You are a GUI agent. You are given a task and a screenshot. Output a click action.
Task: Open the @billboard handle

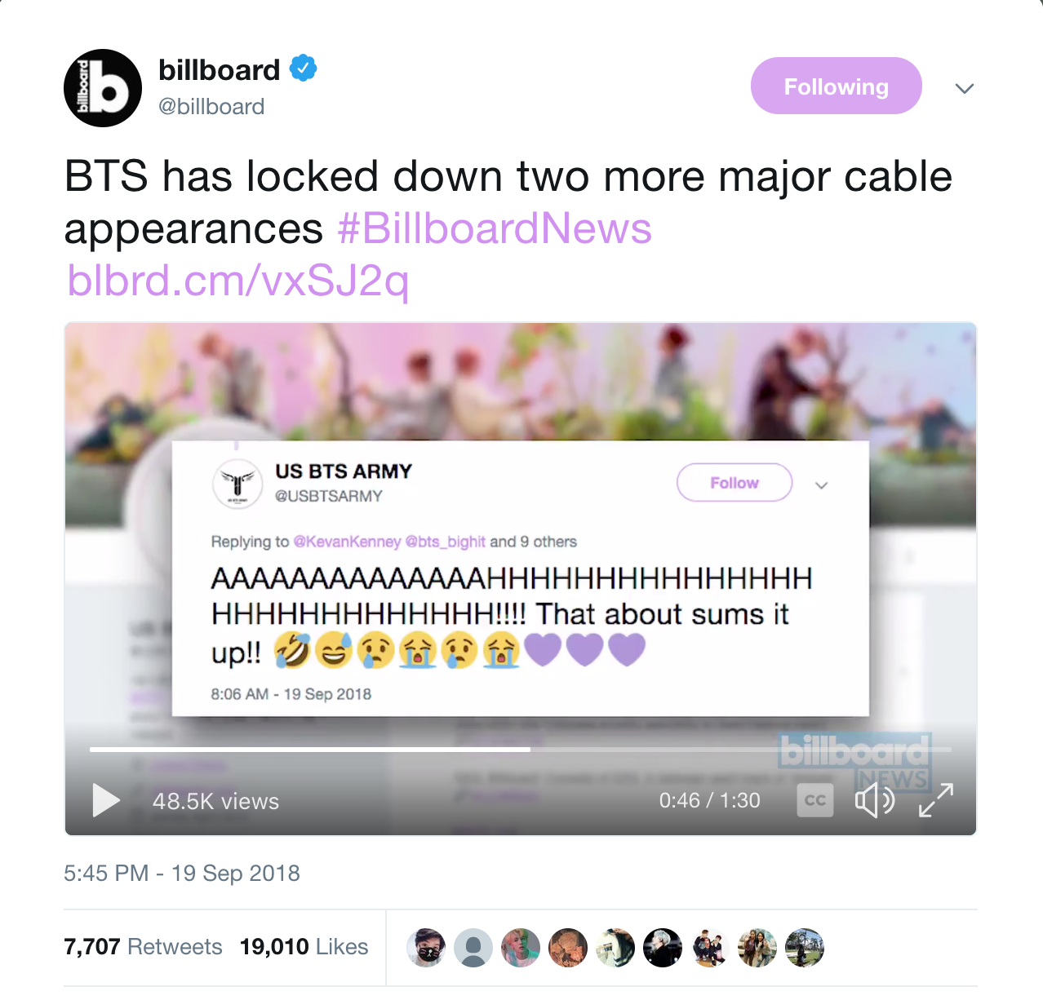click(x=211, y=107)
